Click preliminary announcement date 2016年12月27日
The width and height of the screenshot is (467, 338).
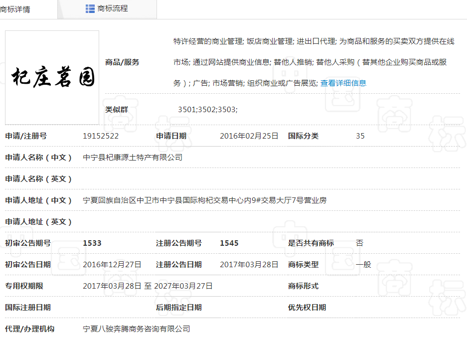pyautogui.click(x=112, y=265)
